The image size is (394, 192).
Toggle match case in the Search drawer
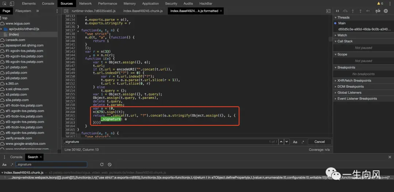tap(4, 164)
